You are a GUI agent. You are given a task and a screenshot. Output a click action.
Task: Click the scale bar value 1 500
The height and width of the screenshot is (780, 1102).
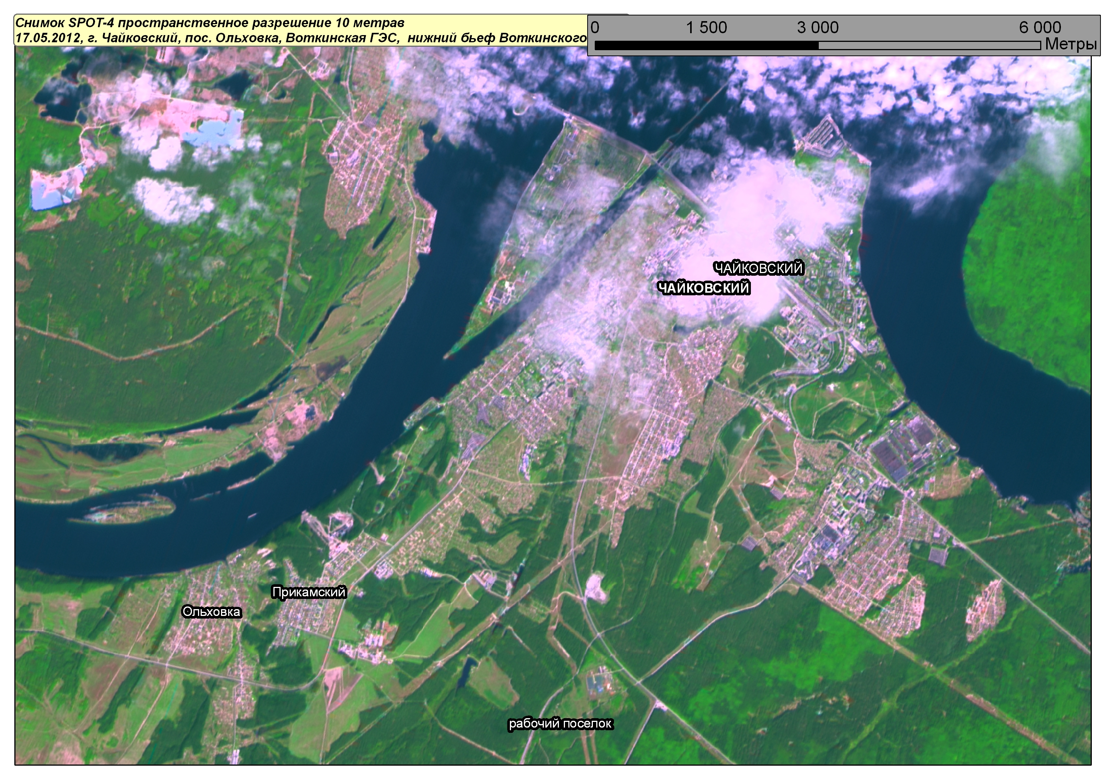[706, 28]
